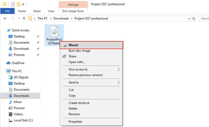Click the Manage contextual tab header

[x=73, y=5]
